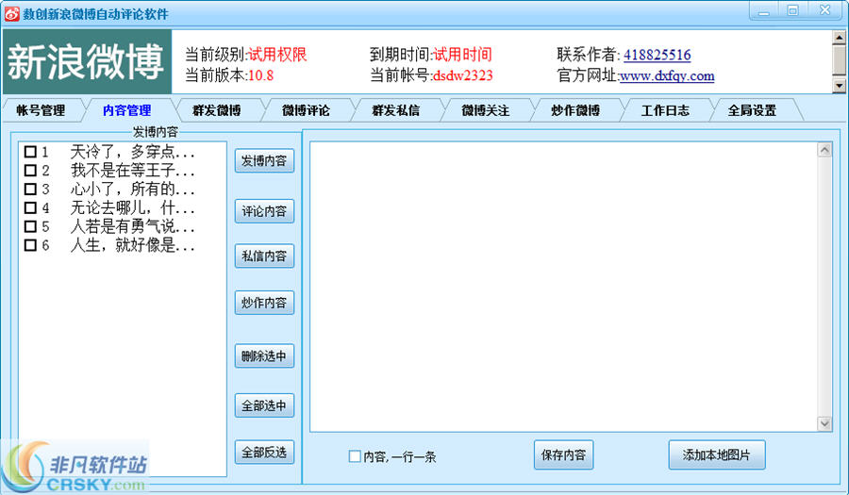Click header panel scroll down arrow
The height and width of the screenshot is (495, 849).
[840, 86]
